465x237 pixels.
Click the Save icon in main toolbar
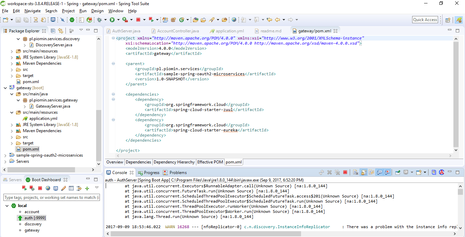click(x=19, y=20)
